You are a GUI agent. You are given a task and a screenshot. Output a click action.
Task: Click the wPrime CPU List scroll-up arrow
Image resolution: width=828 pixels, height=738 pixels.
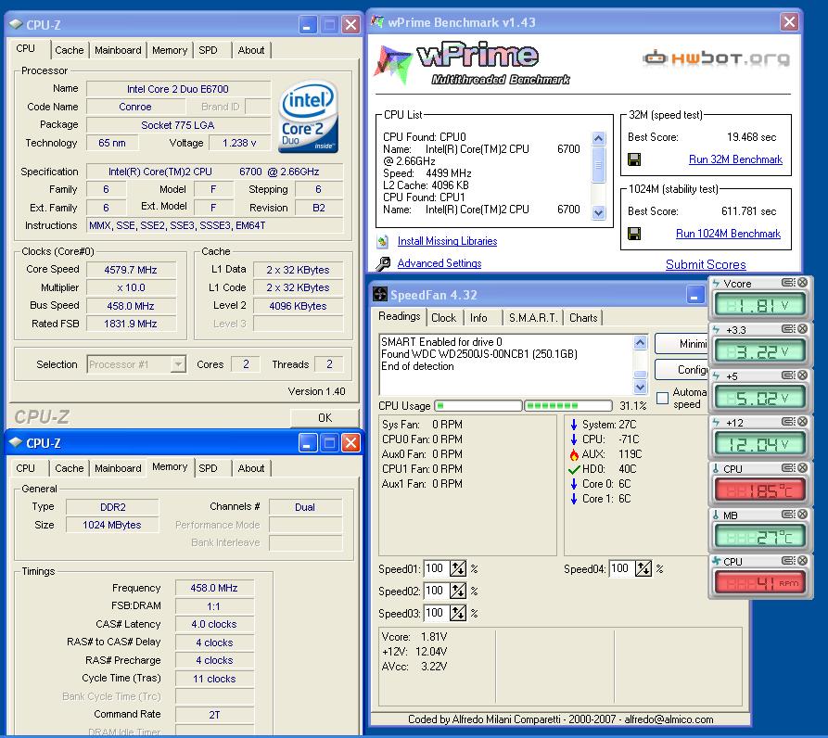tap(598, 139)
